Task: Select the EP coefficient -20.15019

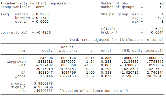Action: [x=43, y=69]
